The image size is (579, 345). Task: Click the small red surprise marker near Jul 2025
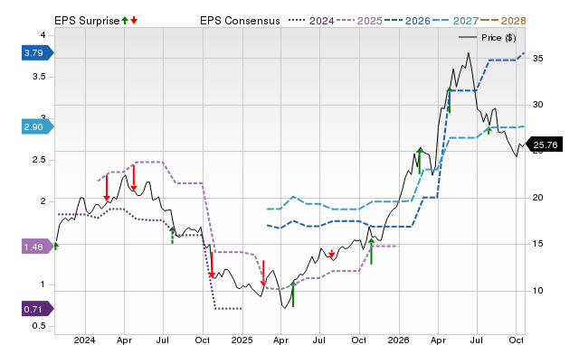tap(332, 253)
